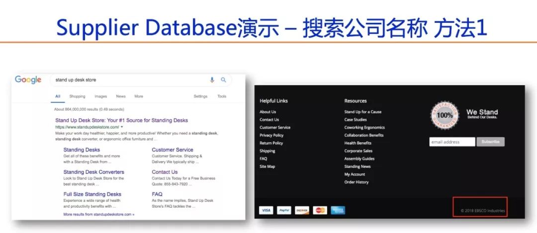Switch to the Shopping tab
Screen dimensions: 537x233
tap(78, 96)
